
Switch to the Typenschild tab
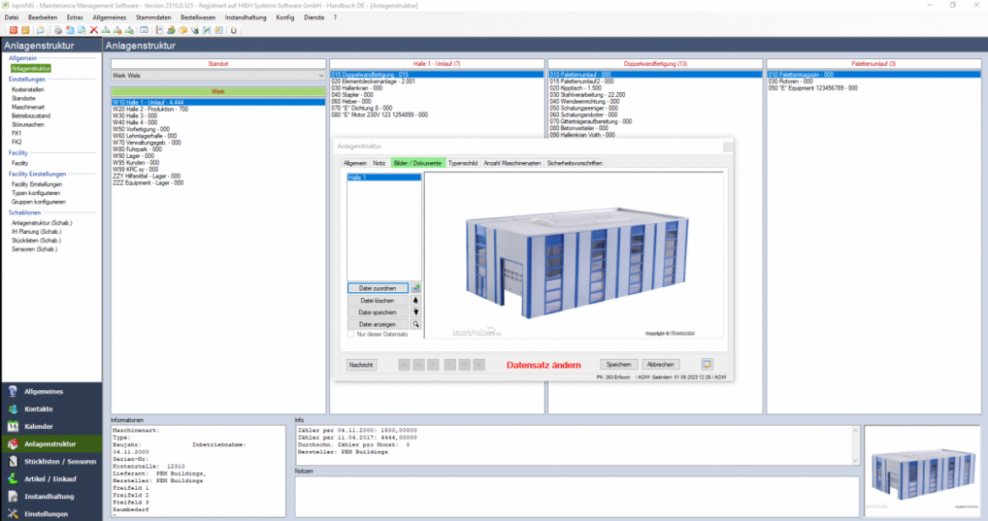(463, 163)
